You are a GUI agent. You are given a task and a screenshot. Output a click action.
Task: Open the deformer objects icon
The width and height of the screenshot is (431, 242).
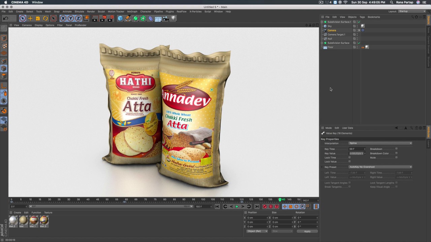pyautogui.click(x=151, y=18)
